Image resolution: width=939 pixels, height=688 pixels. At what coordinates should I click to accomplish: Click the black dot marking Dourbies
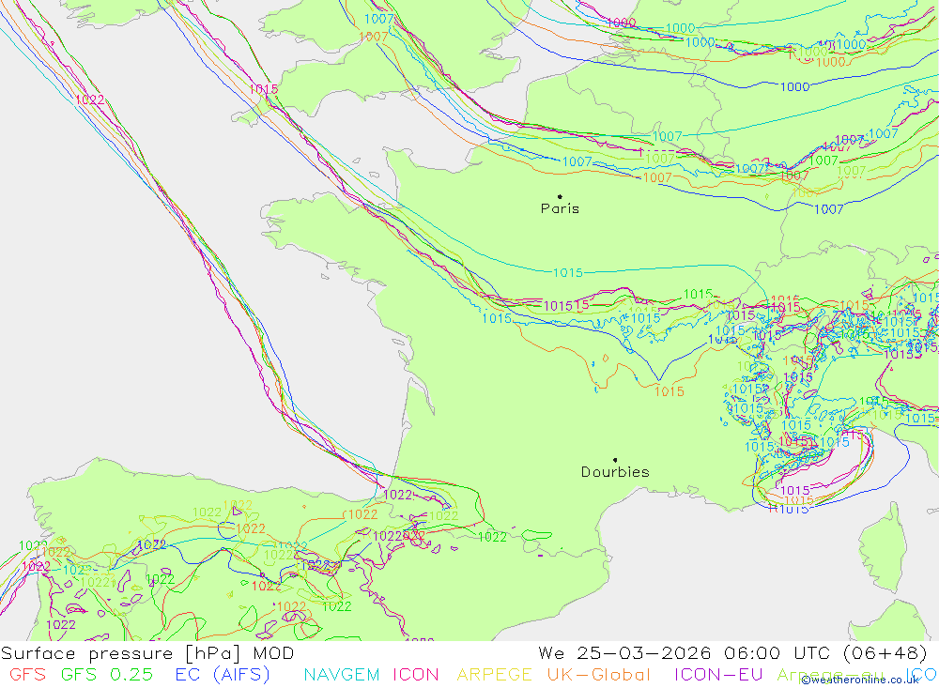615,460
